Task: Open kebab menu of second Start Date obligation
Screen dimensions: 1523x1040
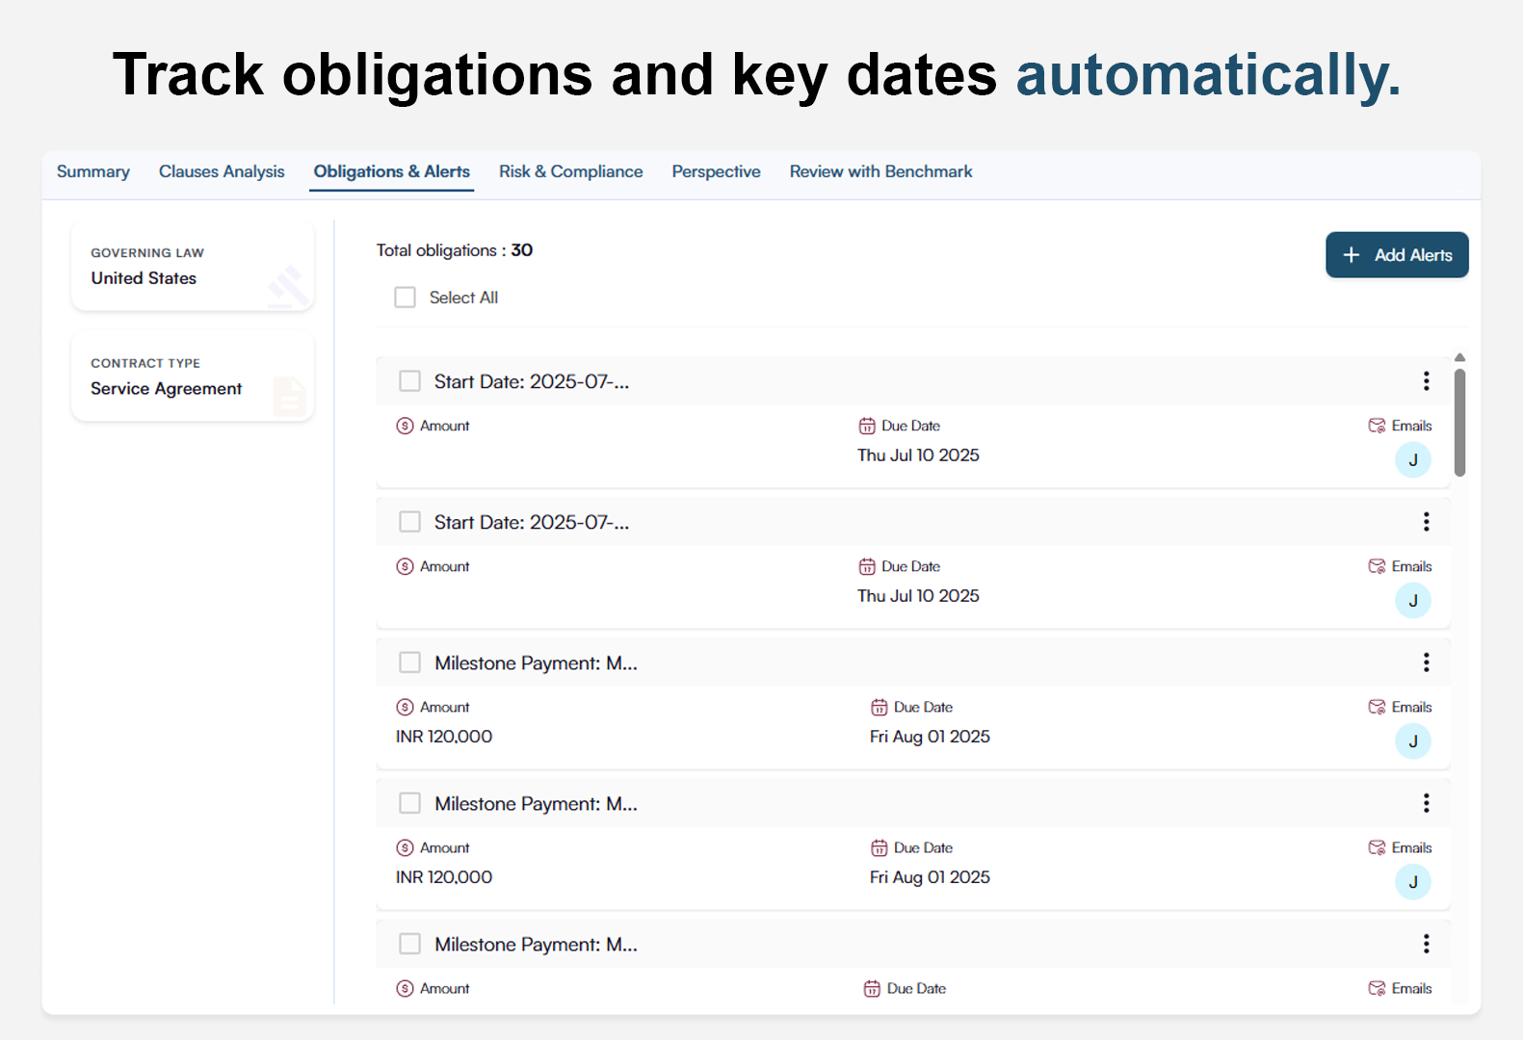Action: pyautogui.click(x=1426, y=522)
